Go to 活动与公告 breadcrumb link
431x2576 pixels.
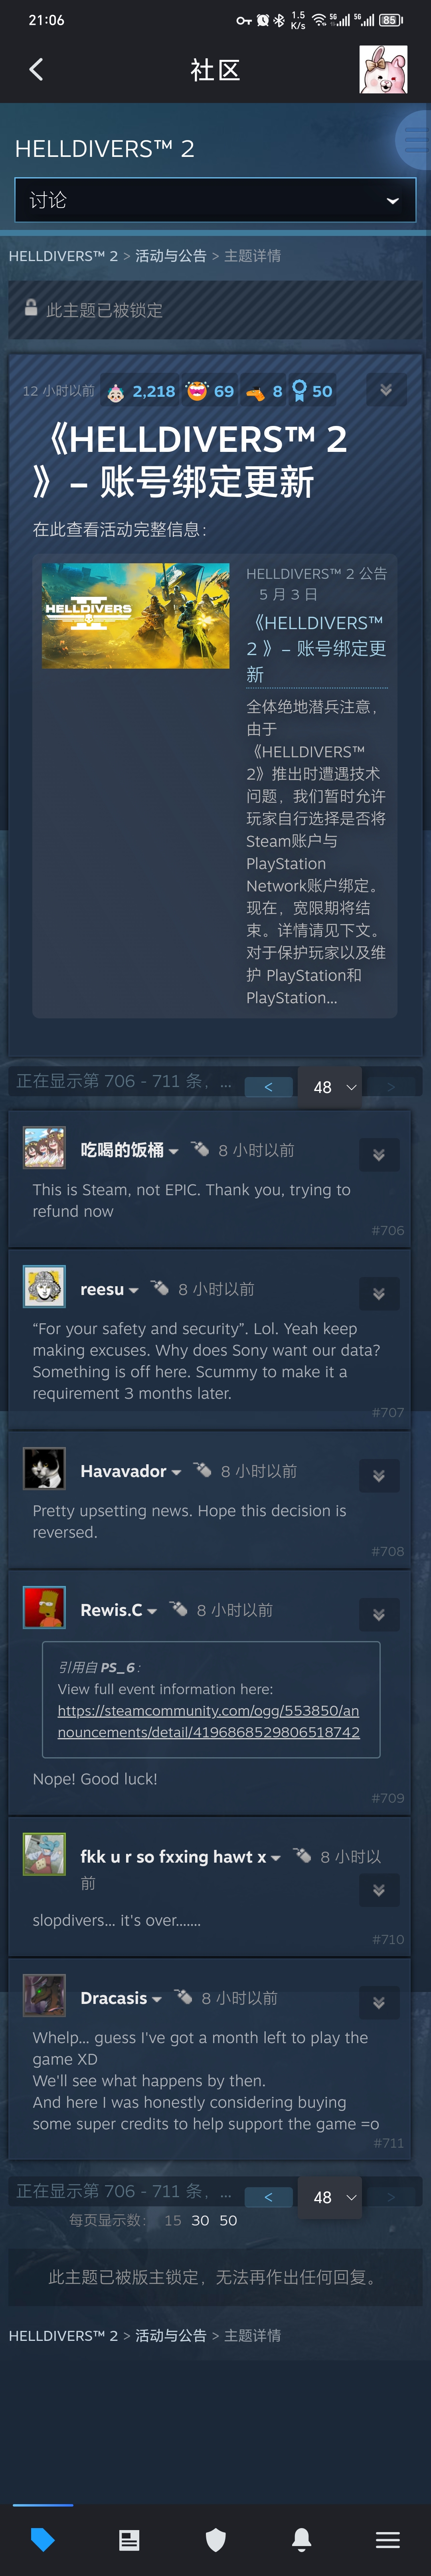(x=171, y=256)
